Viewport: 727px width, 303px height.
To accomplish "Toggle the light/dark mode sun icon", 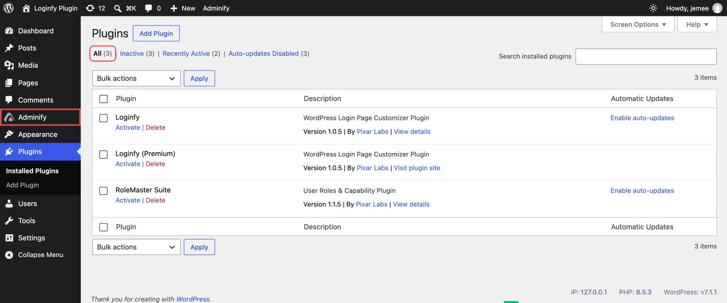I will click(653, 8).
